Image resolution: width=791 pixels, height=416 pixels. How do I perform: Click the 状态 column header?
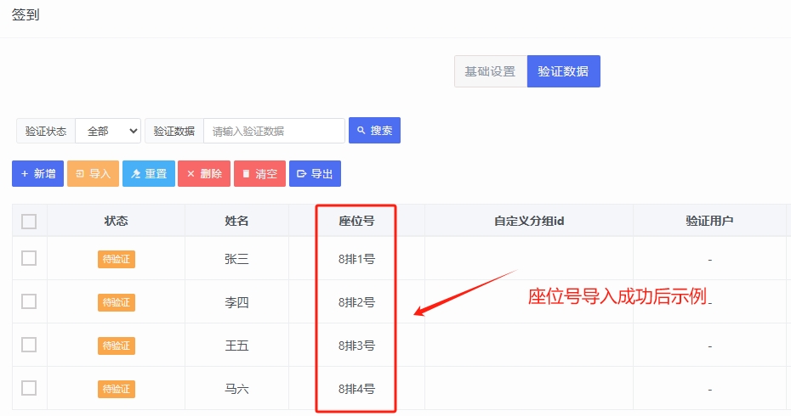coord(116,221)
